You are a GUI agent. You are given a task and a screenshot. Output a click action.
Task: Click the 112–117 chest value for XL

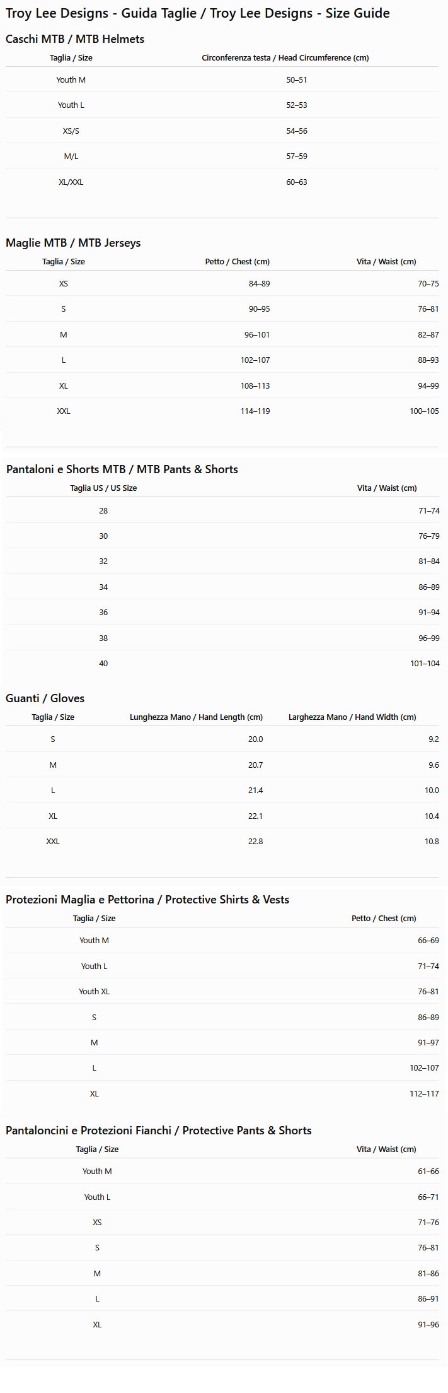(x=424, y=1094)
